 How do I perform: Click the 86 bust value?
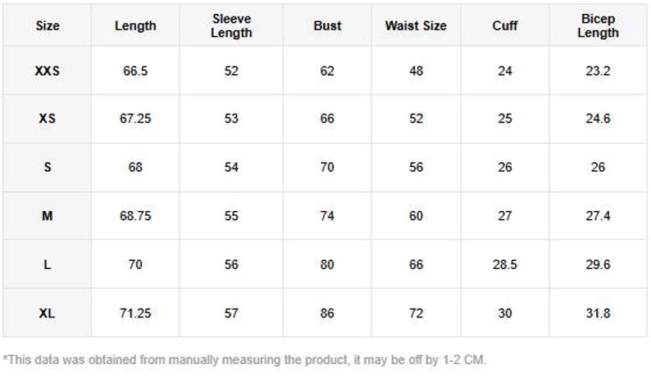(327, 313)
